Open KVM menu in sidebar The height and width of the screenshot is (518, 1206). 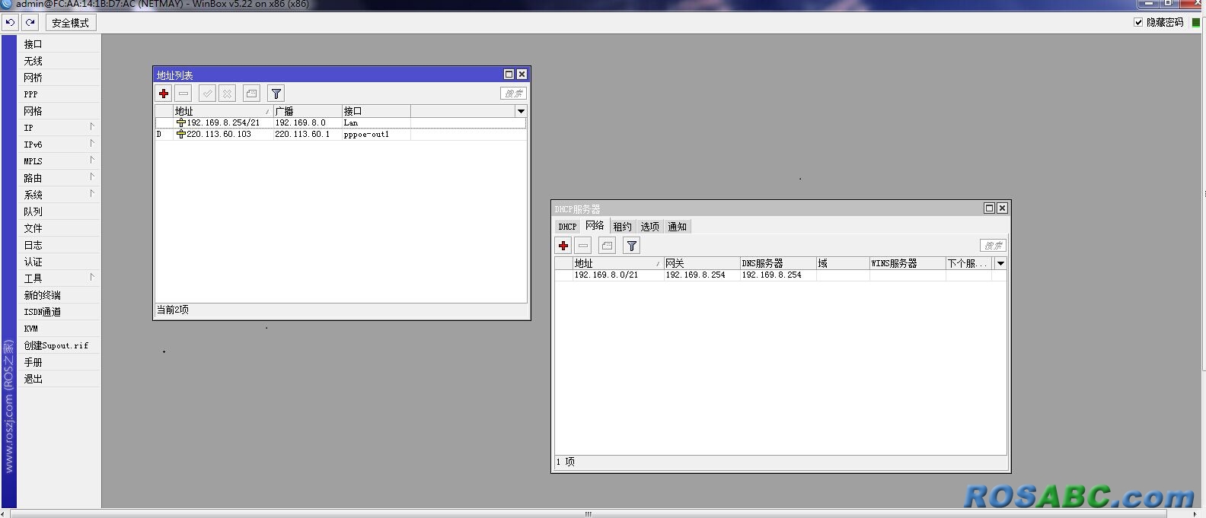coord(59,329)
